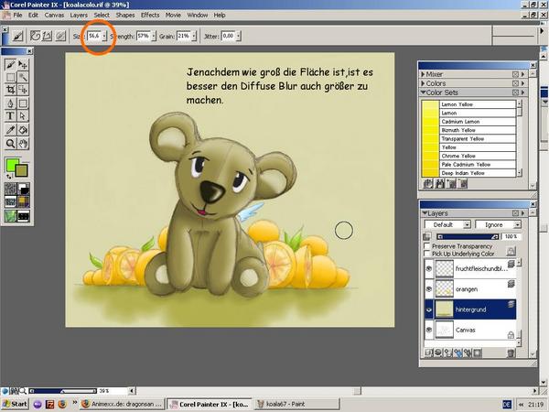
Task: Open composite method Default dropdown
Action: 447,224
